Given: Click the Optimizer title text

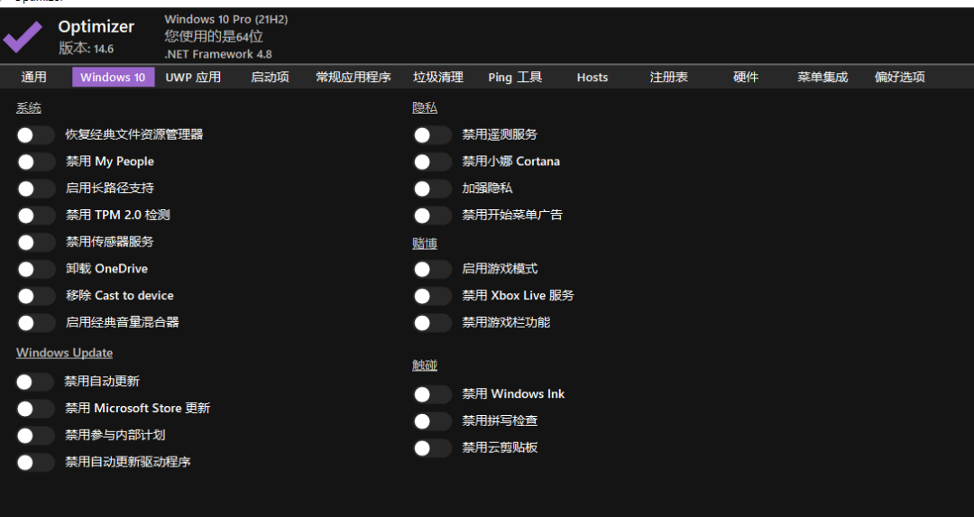Looking at the screenshot, I should click(96, 27).
